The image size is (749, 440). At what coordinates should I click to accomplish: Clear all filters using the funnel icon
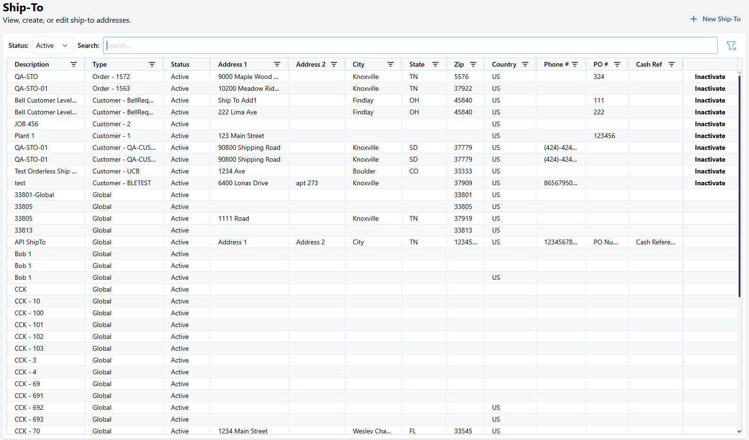pos(731,45)
